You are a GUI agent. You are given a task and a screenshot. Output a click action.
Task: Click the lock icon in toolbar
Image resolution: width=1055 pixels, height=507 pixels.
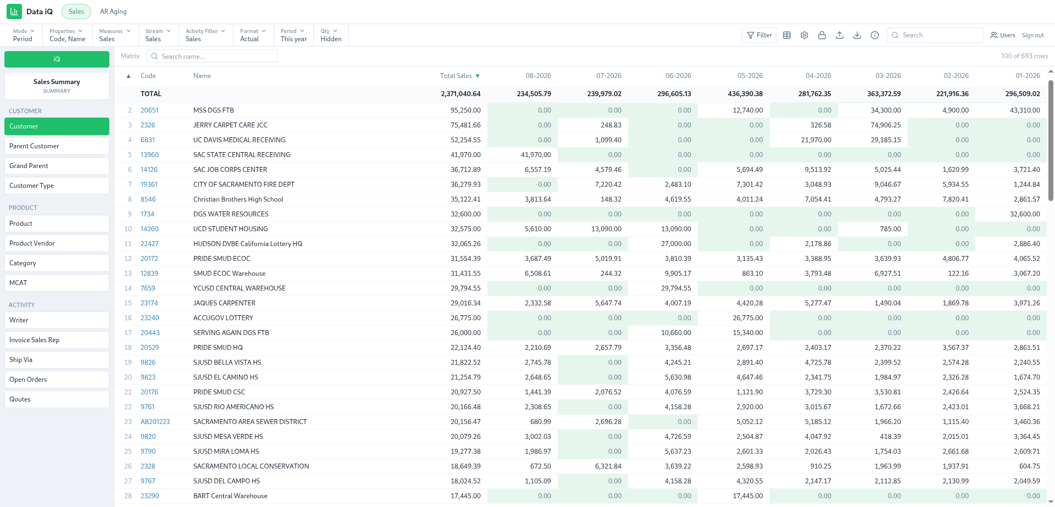(x=822, y=35)
